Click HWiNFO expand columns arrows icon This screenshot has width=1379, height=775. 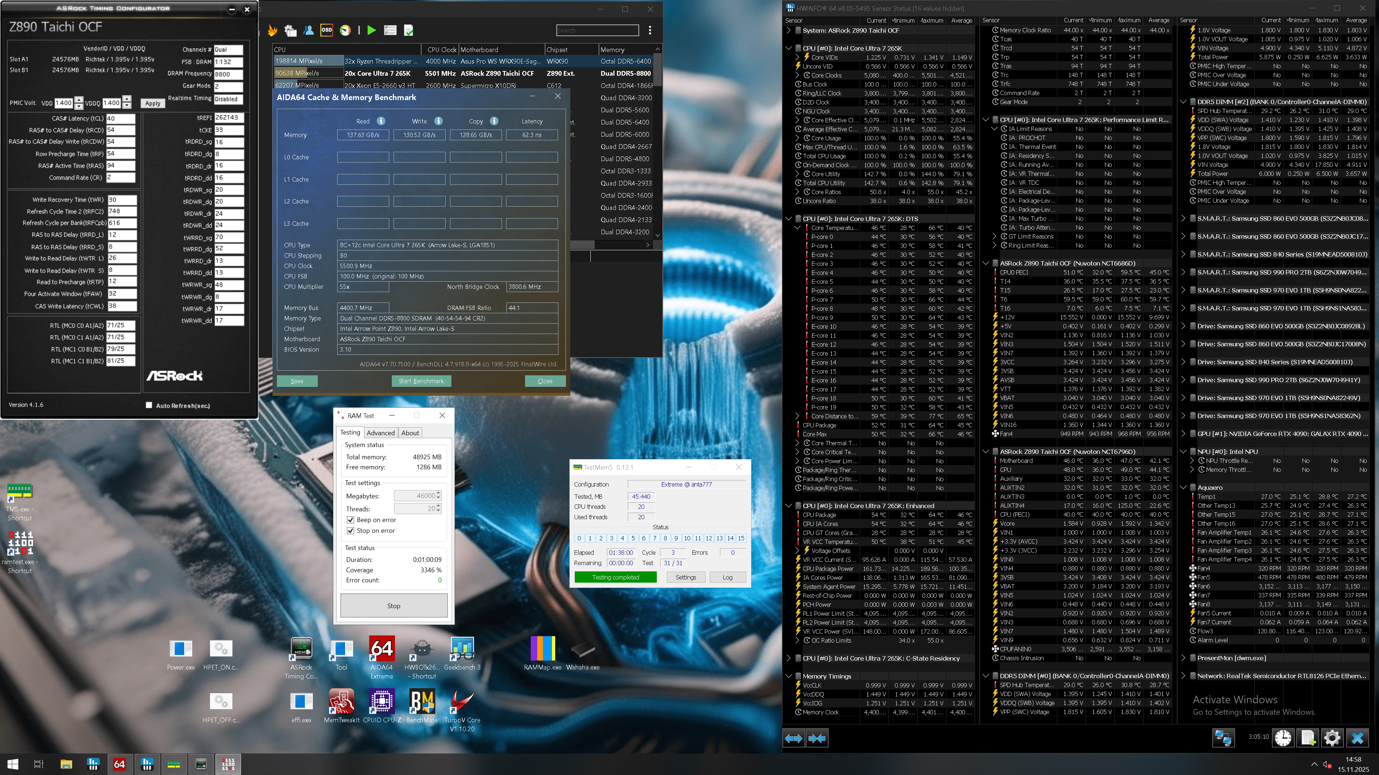point(793,739)
